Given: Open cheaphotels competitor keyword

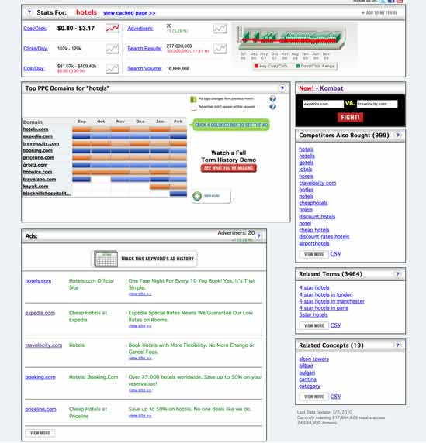Looking at the screenshot, I should pyautogui.click(x=313, y=203).
